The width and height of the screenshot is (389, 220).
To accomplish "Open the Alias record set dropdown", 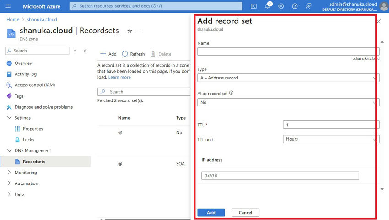I will (x=288, y=102).
